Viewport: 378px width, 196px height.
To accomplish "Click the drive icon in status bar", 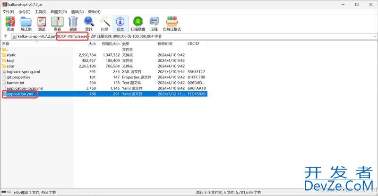I will tap(4, 192).
